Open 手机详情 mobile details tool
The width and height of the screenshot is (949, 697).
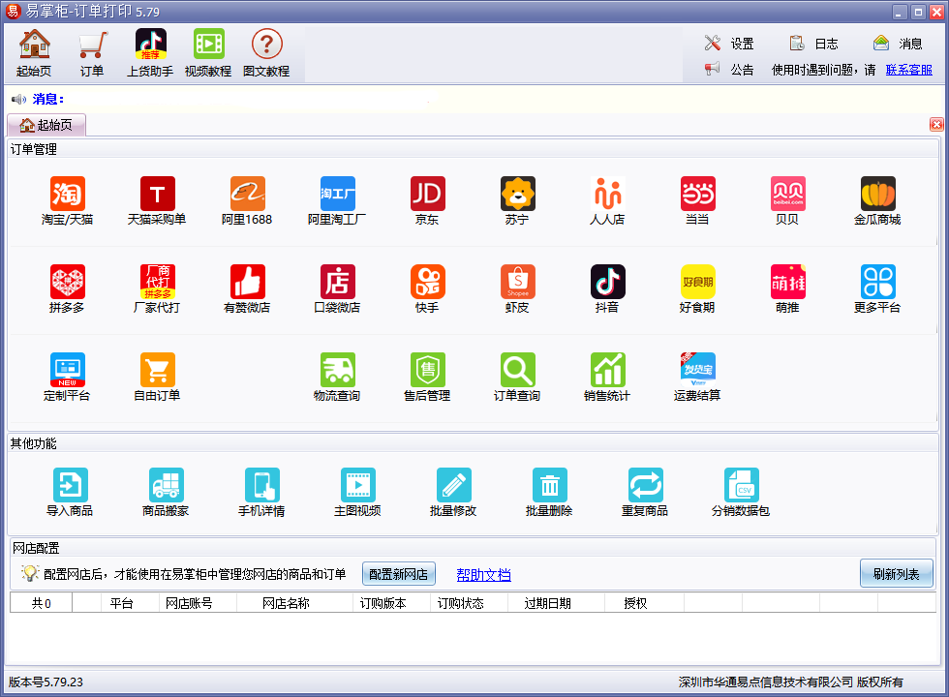pos(262,492)
